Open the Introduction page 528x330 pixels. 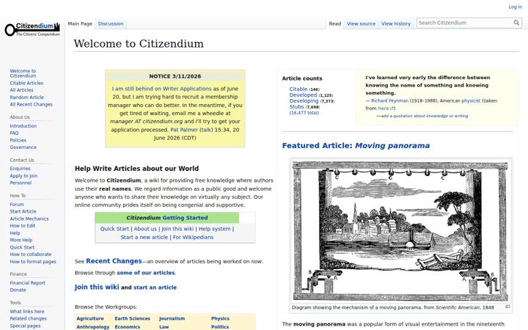point(23,125)
